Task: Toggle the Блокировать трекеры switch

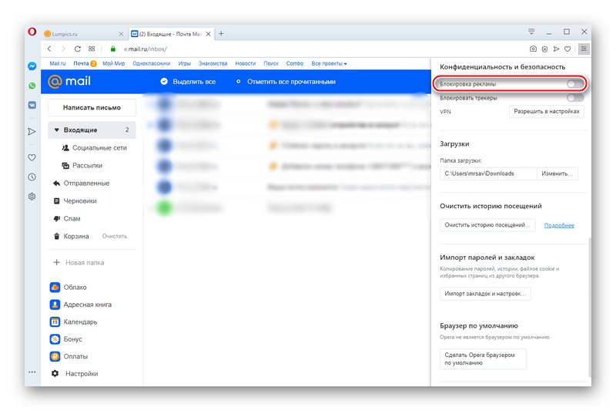Action: (x=574, y=97)
